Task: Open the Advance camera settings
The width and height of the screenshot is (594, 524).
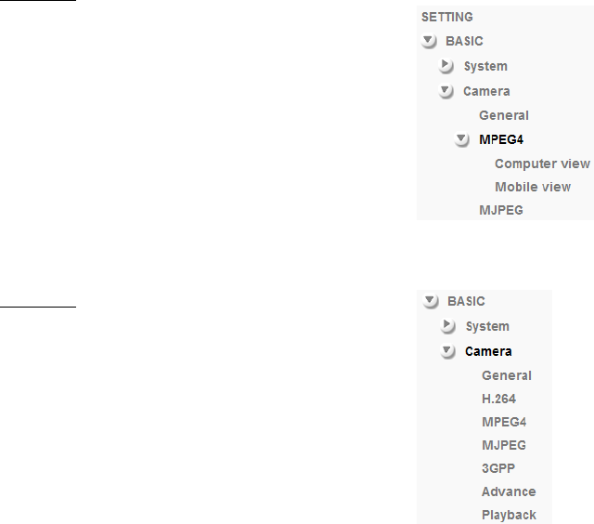Action: click(x=509, y=491)
